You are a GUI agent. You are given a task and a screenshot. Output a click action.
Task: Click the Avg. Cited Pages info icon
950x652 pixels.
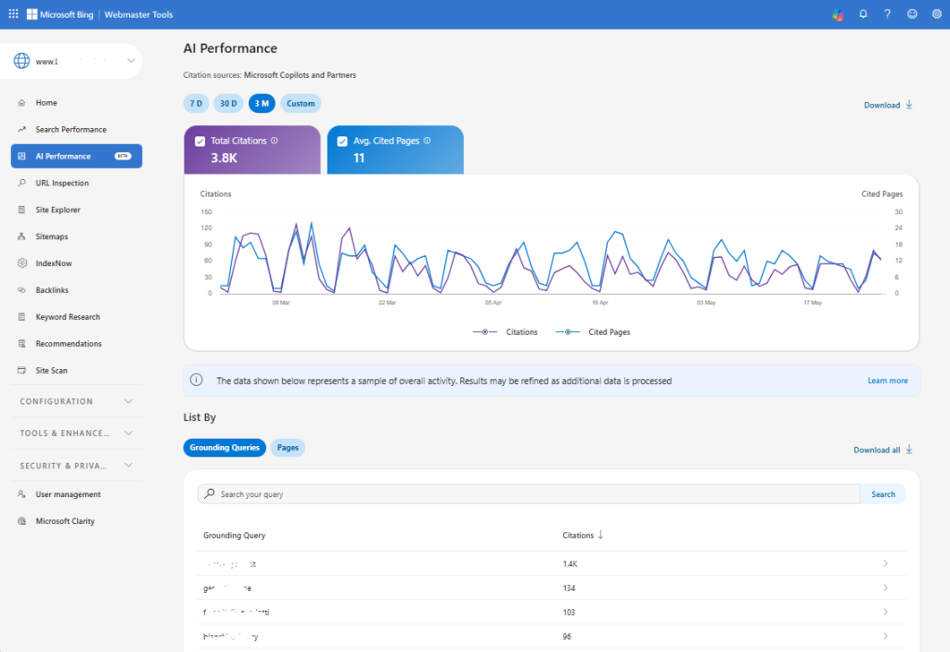[427, 141]
